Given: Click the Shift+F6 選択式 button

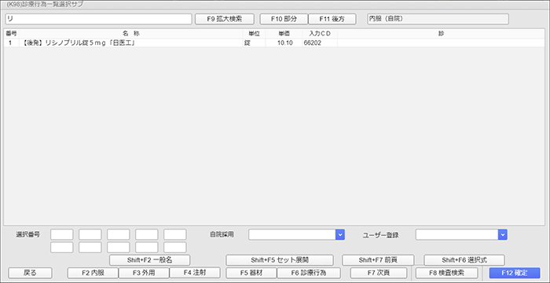Looking at the screenshot, I should [x=464, y=260].
